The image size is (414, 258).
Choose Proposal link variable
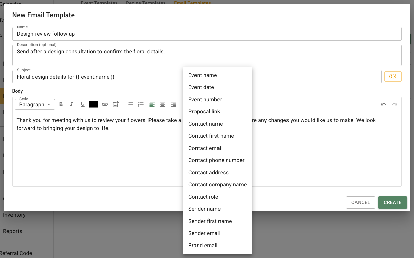(217, 111)
